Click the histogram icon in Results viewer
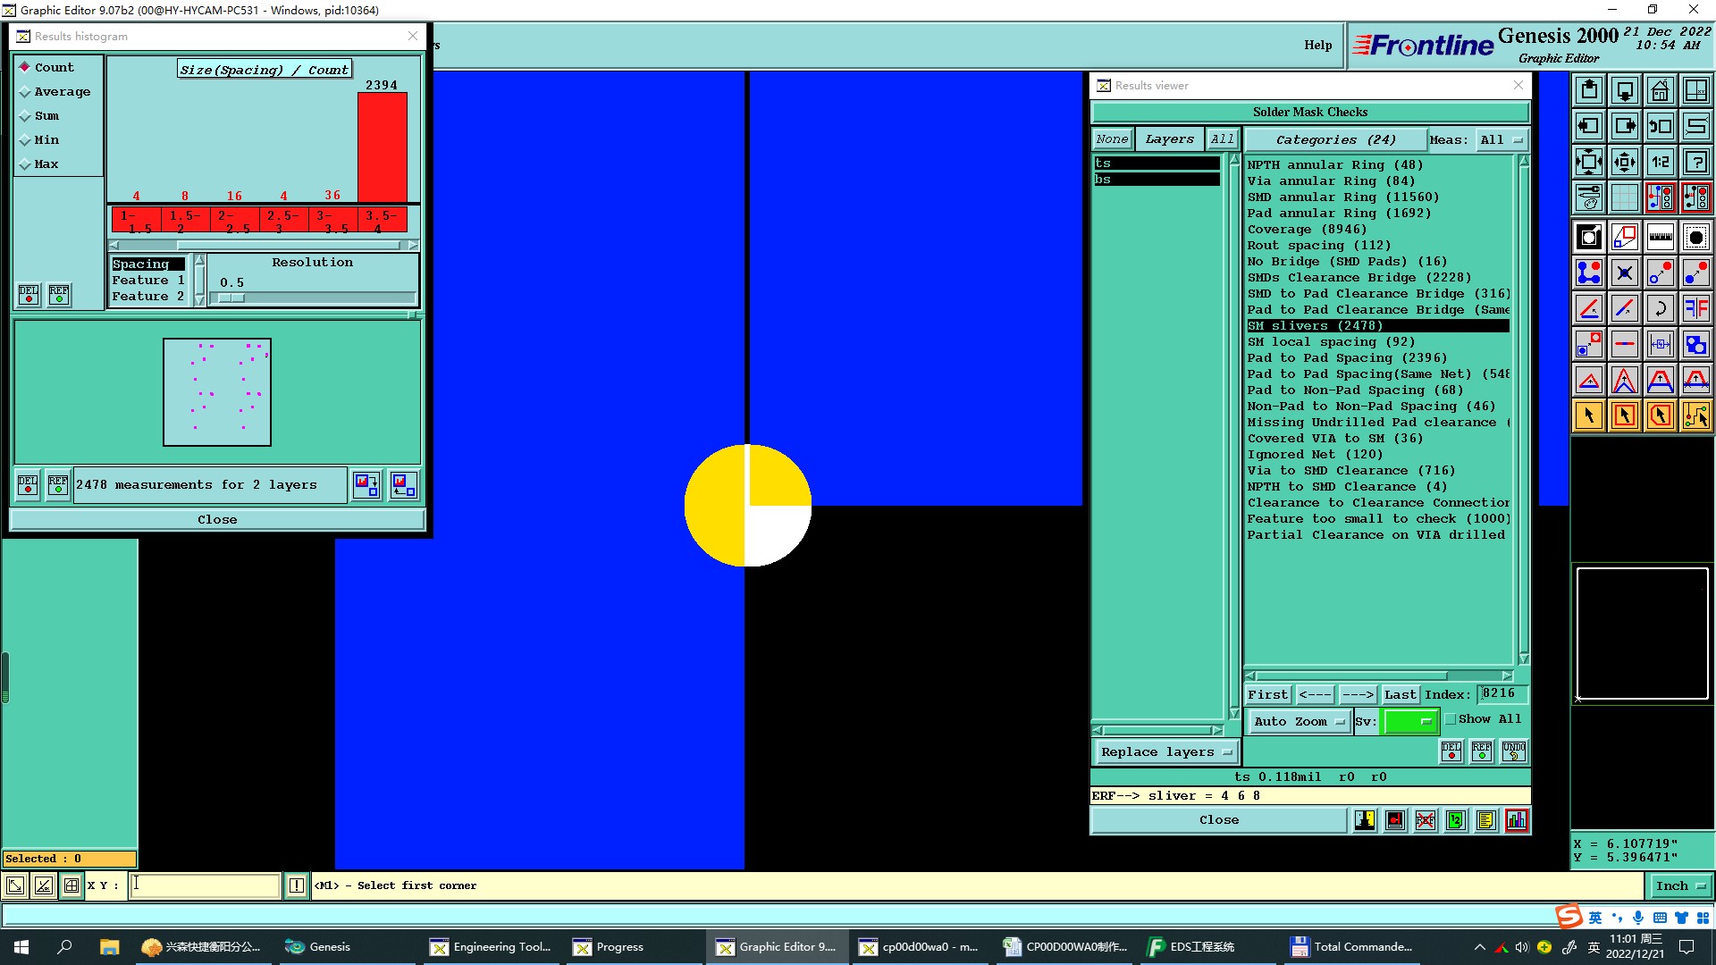Screen dimensions: 1716x965 point(1517,820)
